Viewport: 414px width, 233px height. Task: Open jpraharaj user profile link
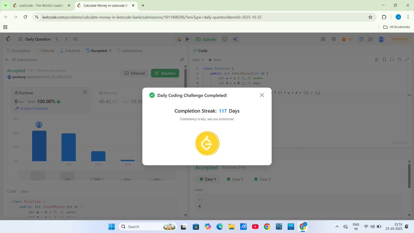19,77
